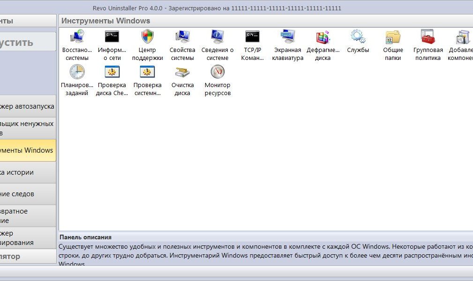Click the bottom sidebar group header button
This screenshot has height=281, width=473.
point(28,257)
